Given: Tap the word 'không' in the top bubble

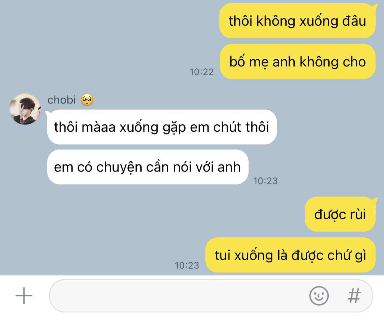Looking at the screenshot, I should (x=276, y=21).
